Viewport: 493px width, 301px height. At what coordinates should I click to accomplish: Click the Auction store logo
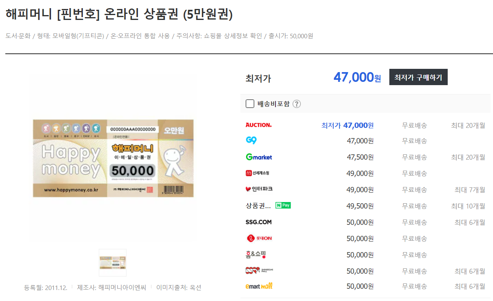pos(258,125)
